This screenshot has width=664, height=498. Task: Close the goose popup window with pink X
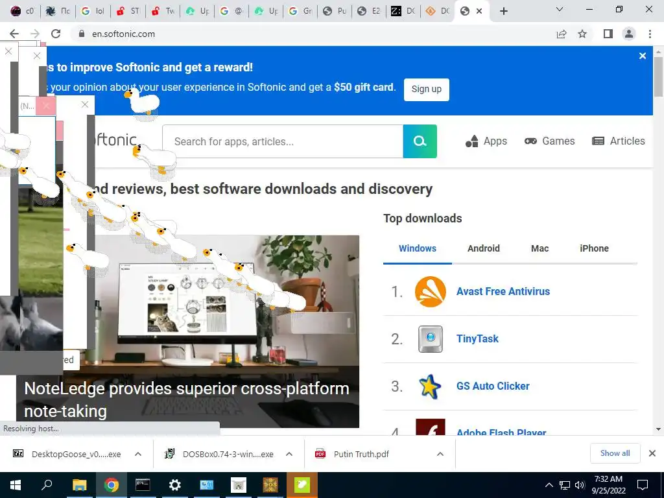46,106
